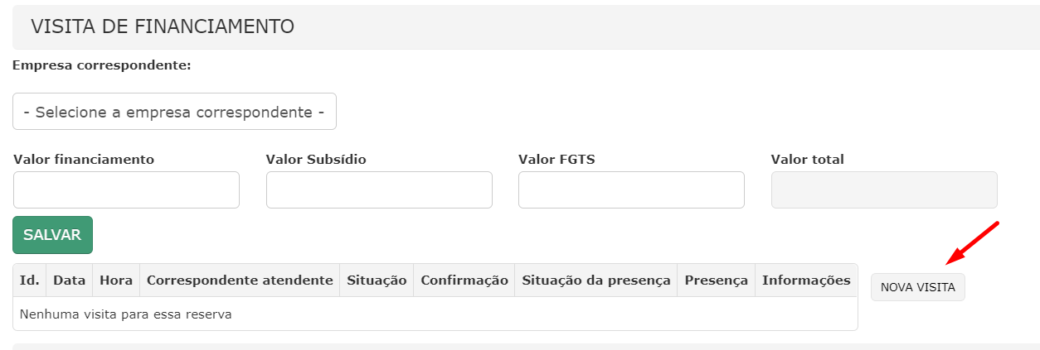The width and height of the screenshot is (1040, 350).
Task: Click the Nenhuma visita para essa reserva row
Action: pyautogui.click(x=435, y=314)
